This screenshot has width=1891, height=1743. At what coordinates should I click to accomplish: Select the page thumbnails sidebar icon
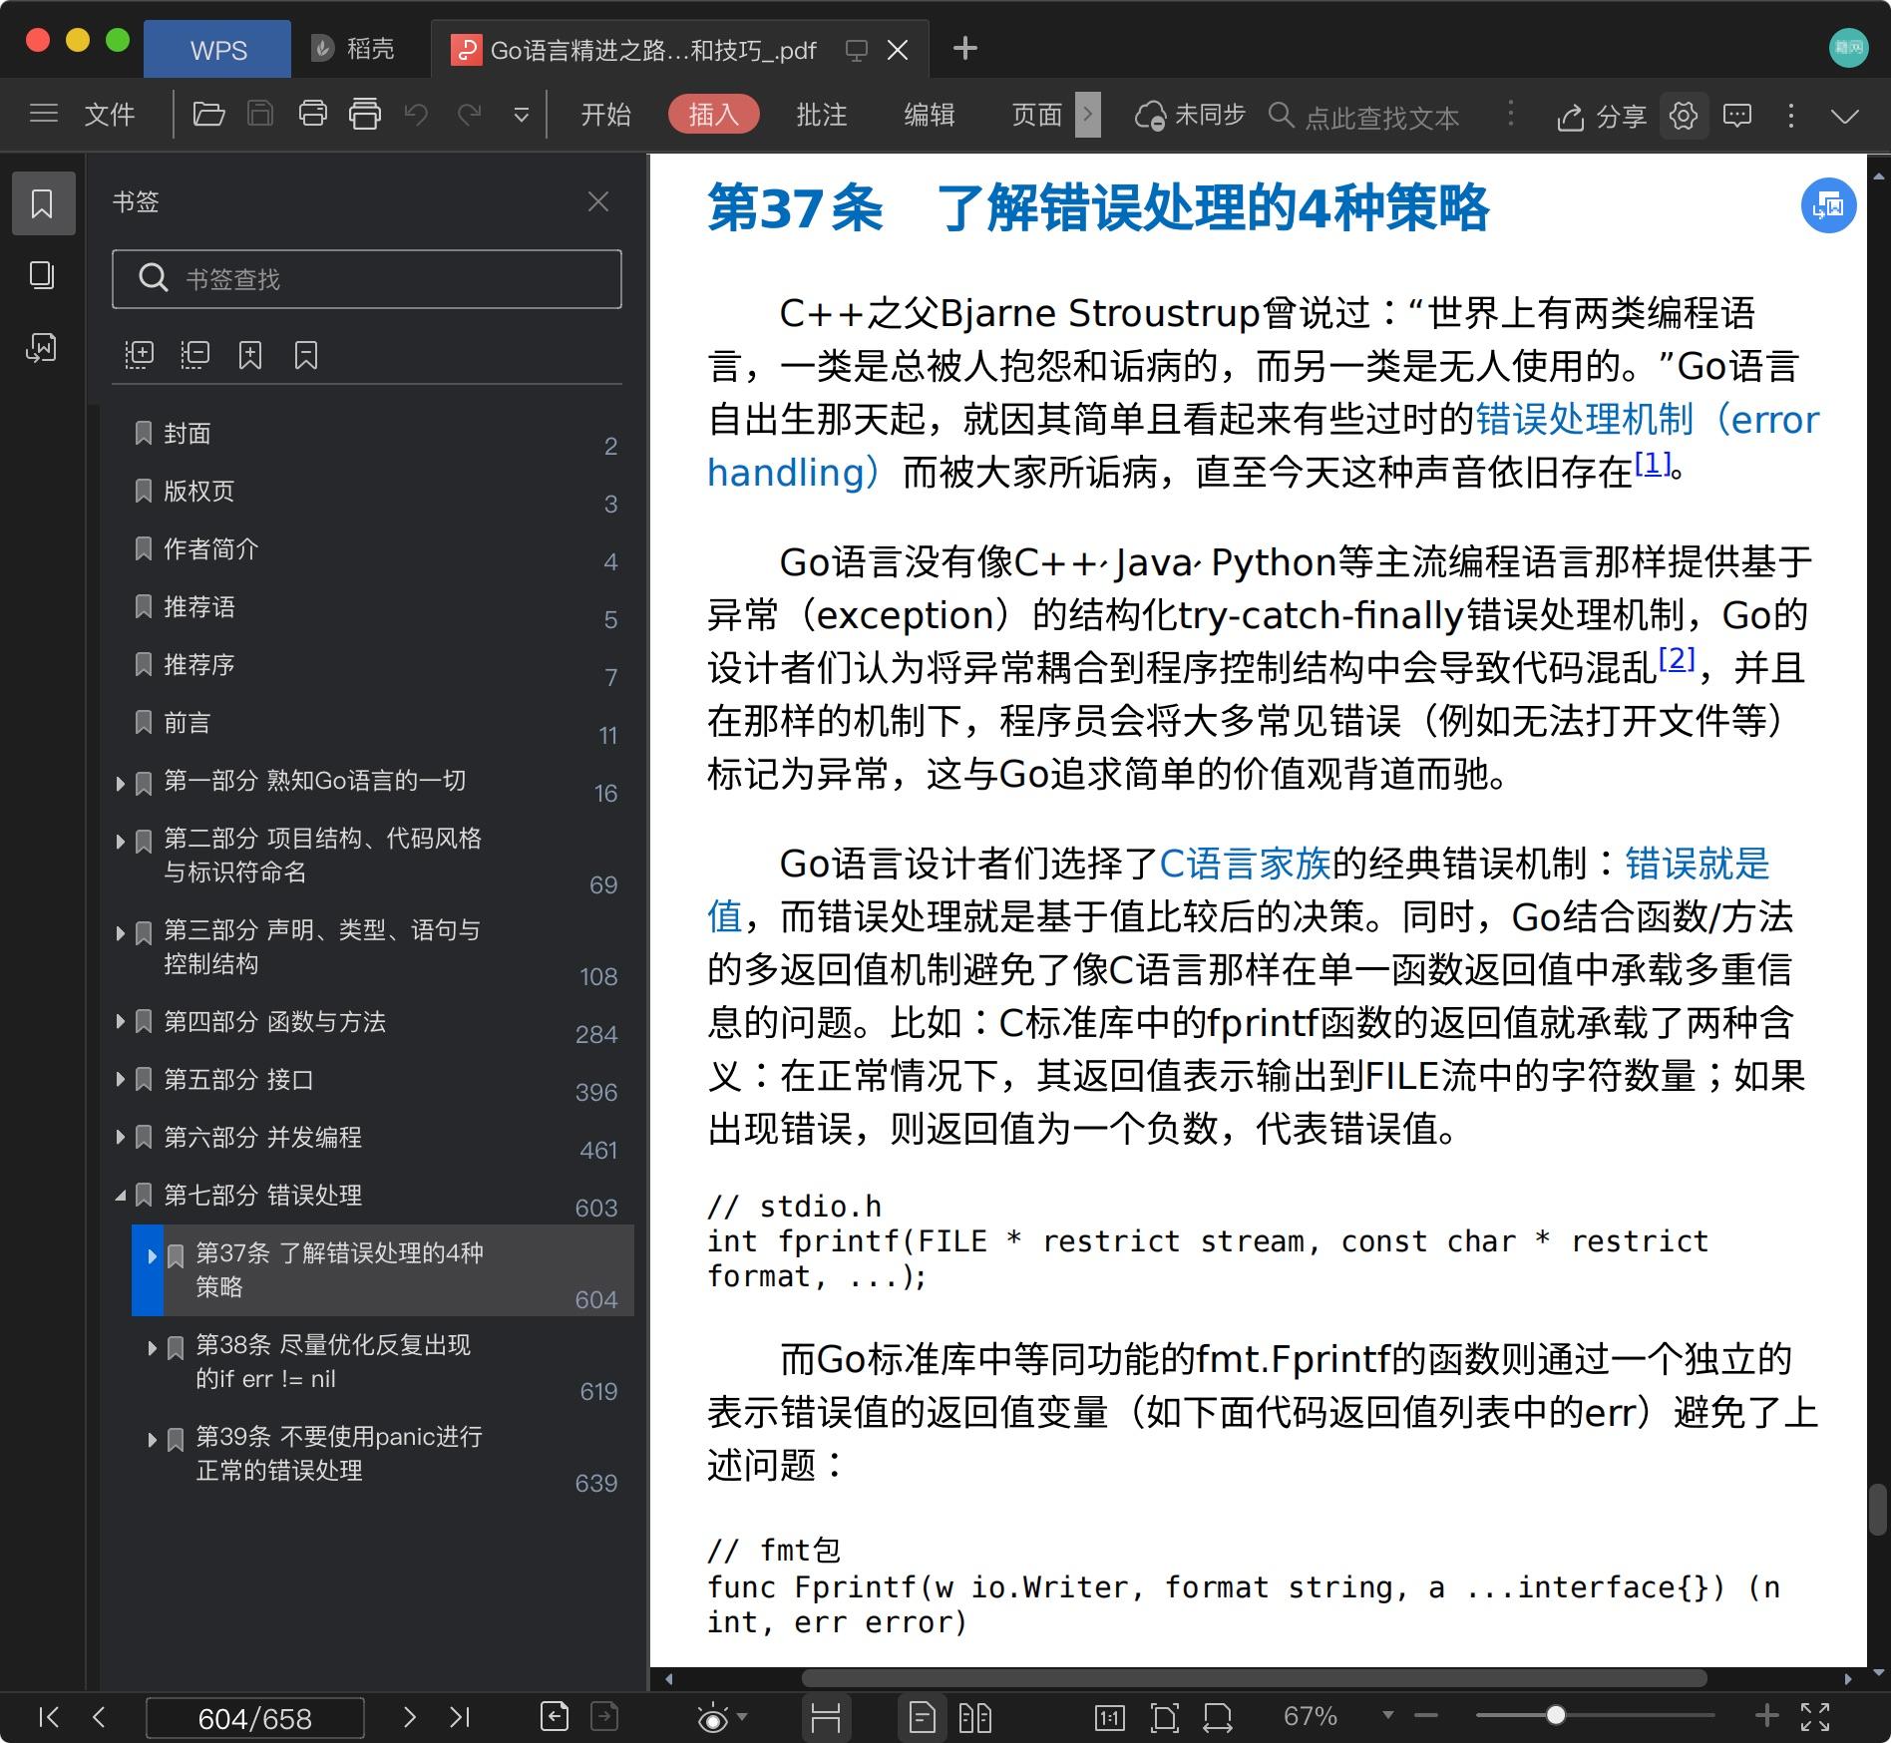[42, 275]
